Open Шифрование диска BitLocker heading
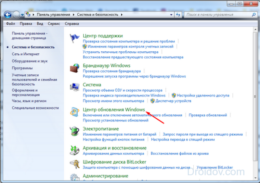The width and height of the screenshot is (260, 183). (114, 162)
